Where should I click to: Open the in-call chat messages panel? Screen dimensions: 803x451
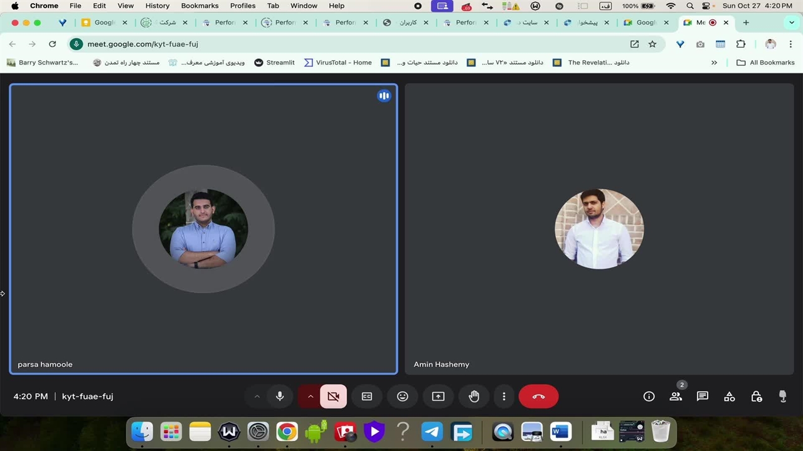(703, 397)
